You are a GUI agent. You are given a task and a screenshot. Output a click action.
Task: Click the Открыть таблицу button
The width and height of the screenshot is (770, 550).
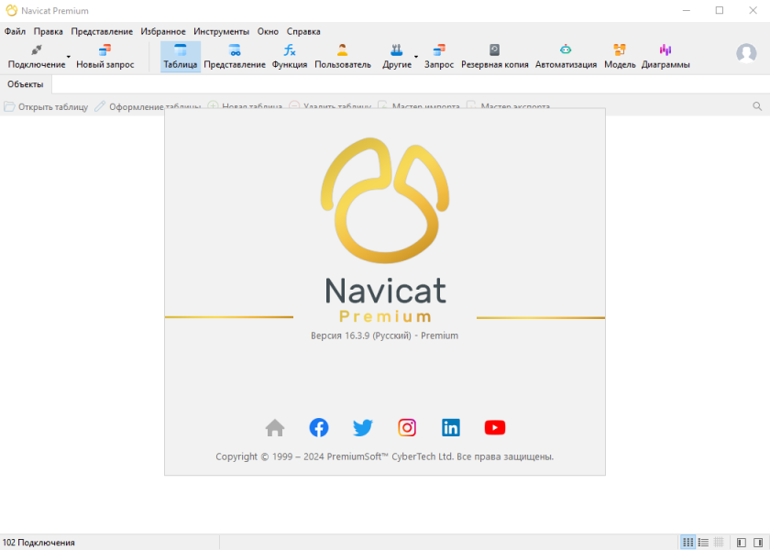(46, 106)
